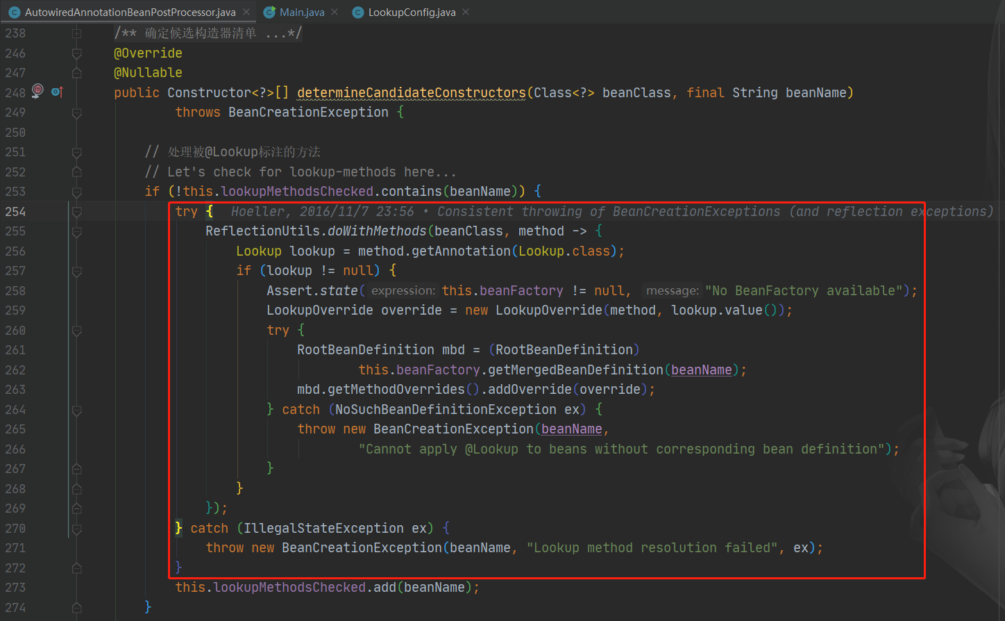1005x621 pixels.
Task: Close the Main.java tab
Action: tap(335, 13)
